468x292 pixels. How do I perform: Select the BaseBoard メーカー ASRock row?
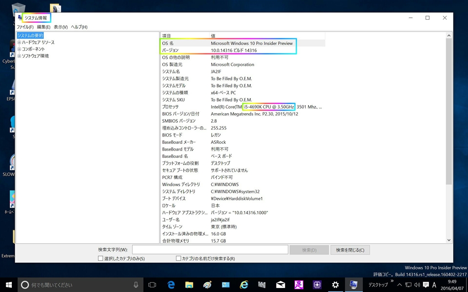click(x=243, y=142)
